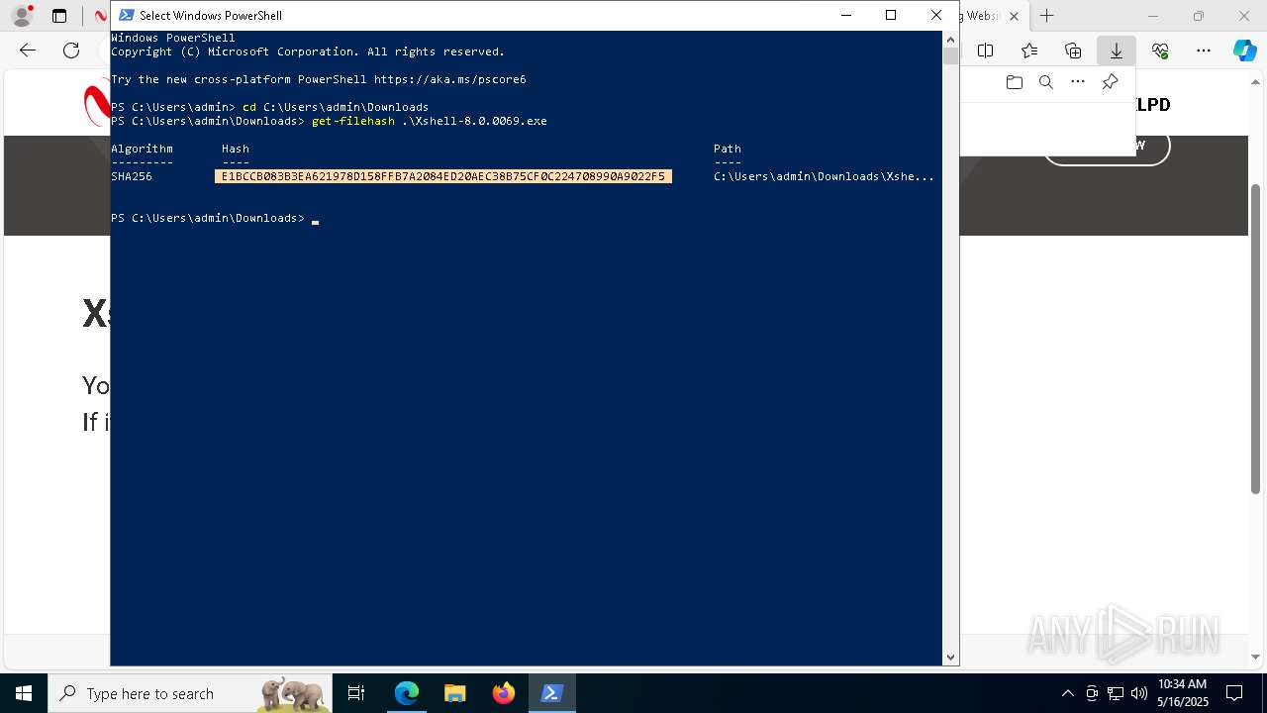Click the Algorithm column header

click(142, 149)
